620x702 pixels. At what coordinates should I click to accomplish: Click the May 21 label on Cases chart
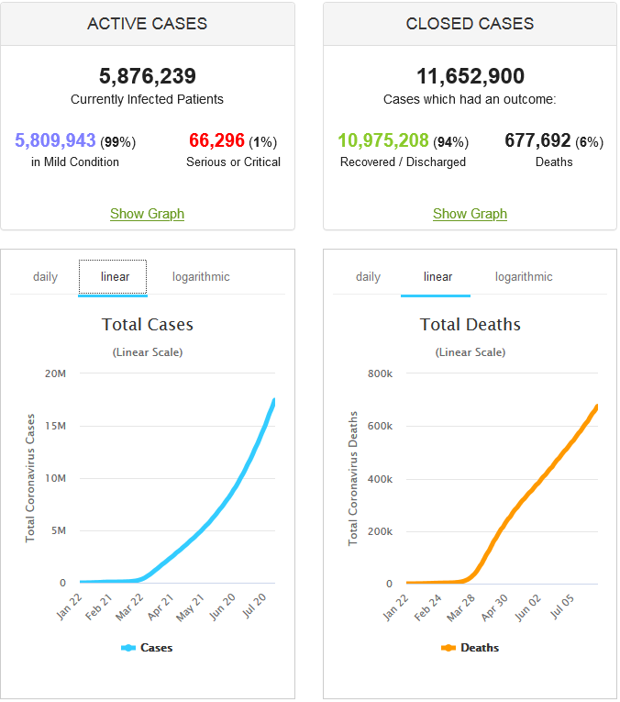pos(191,607)
